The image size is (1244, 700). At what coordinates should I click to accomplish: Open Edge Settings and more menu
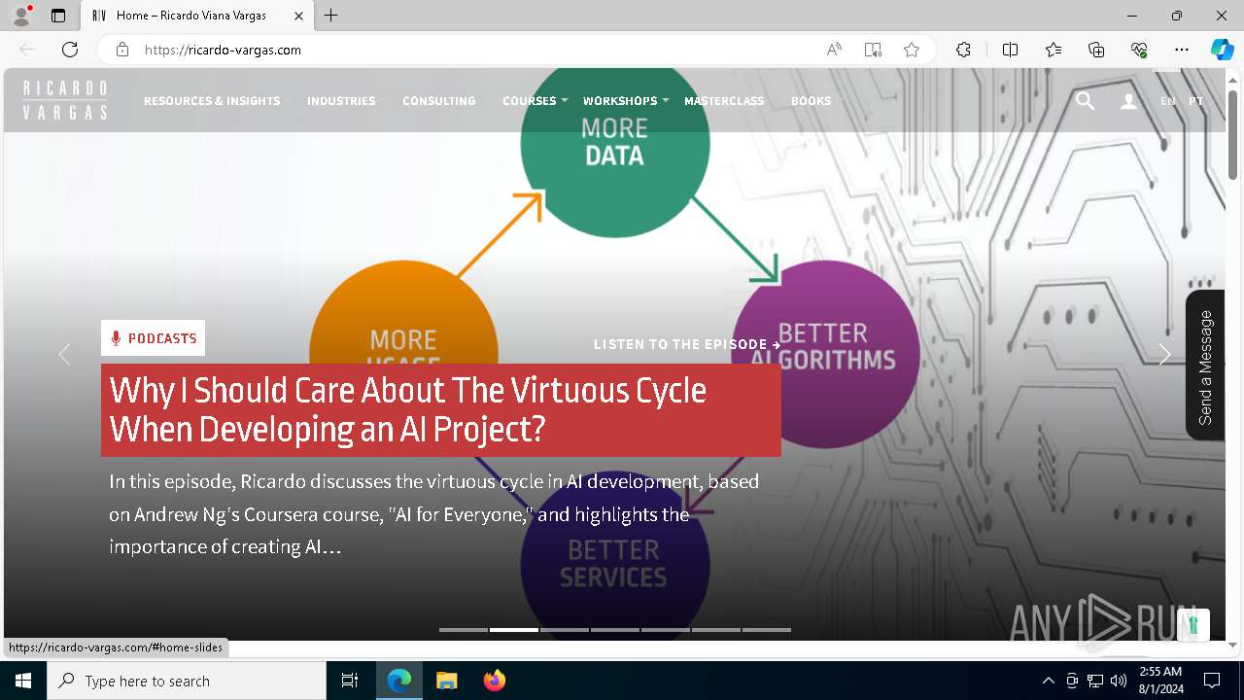click(1182, 50)
